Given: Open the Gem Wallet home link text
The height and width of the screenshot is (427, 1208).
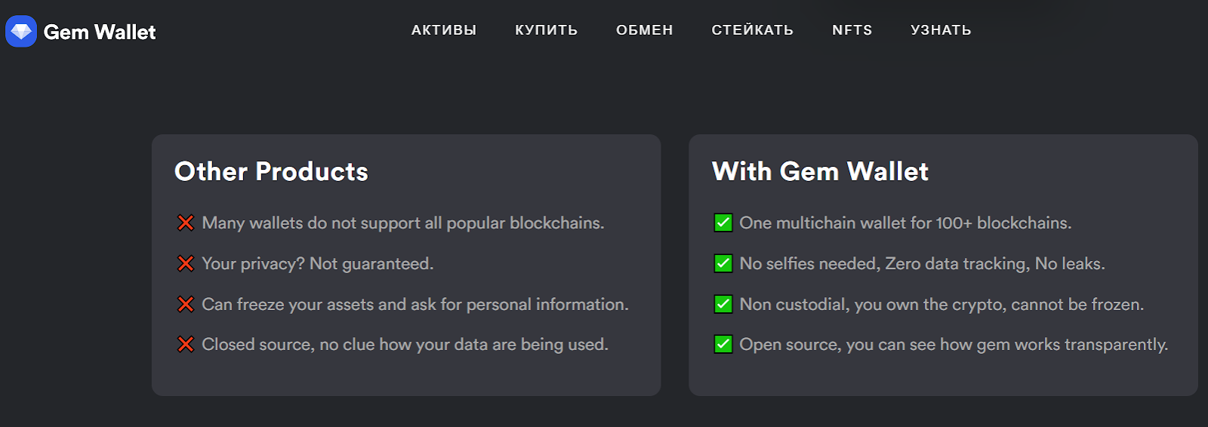Looking at the screenshot, I should coord(100,32).
